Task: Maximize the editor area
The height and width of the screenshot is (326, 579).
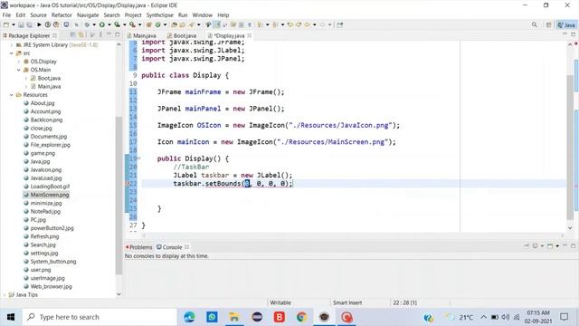Action: pos(573,34)
